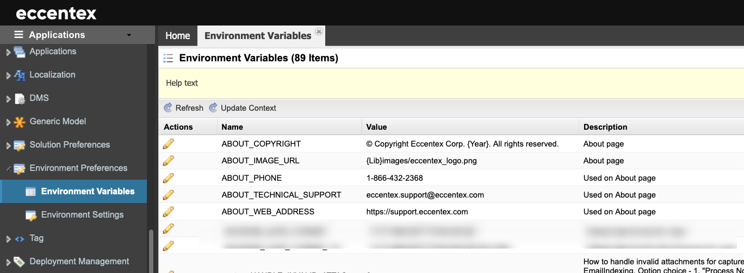Open the Applications header dropdown arrow
Image resolution: width=744 pixels, height=273 pixels.
pyautogui.click(x=129, y=35)
